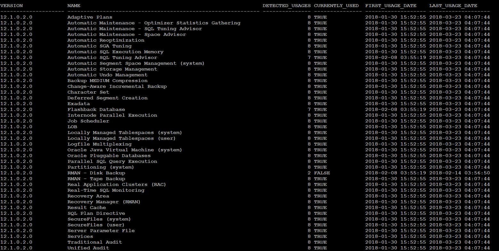
Task: Select SecureFiles (user) feature name
Action: click(96, 225)
